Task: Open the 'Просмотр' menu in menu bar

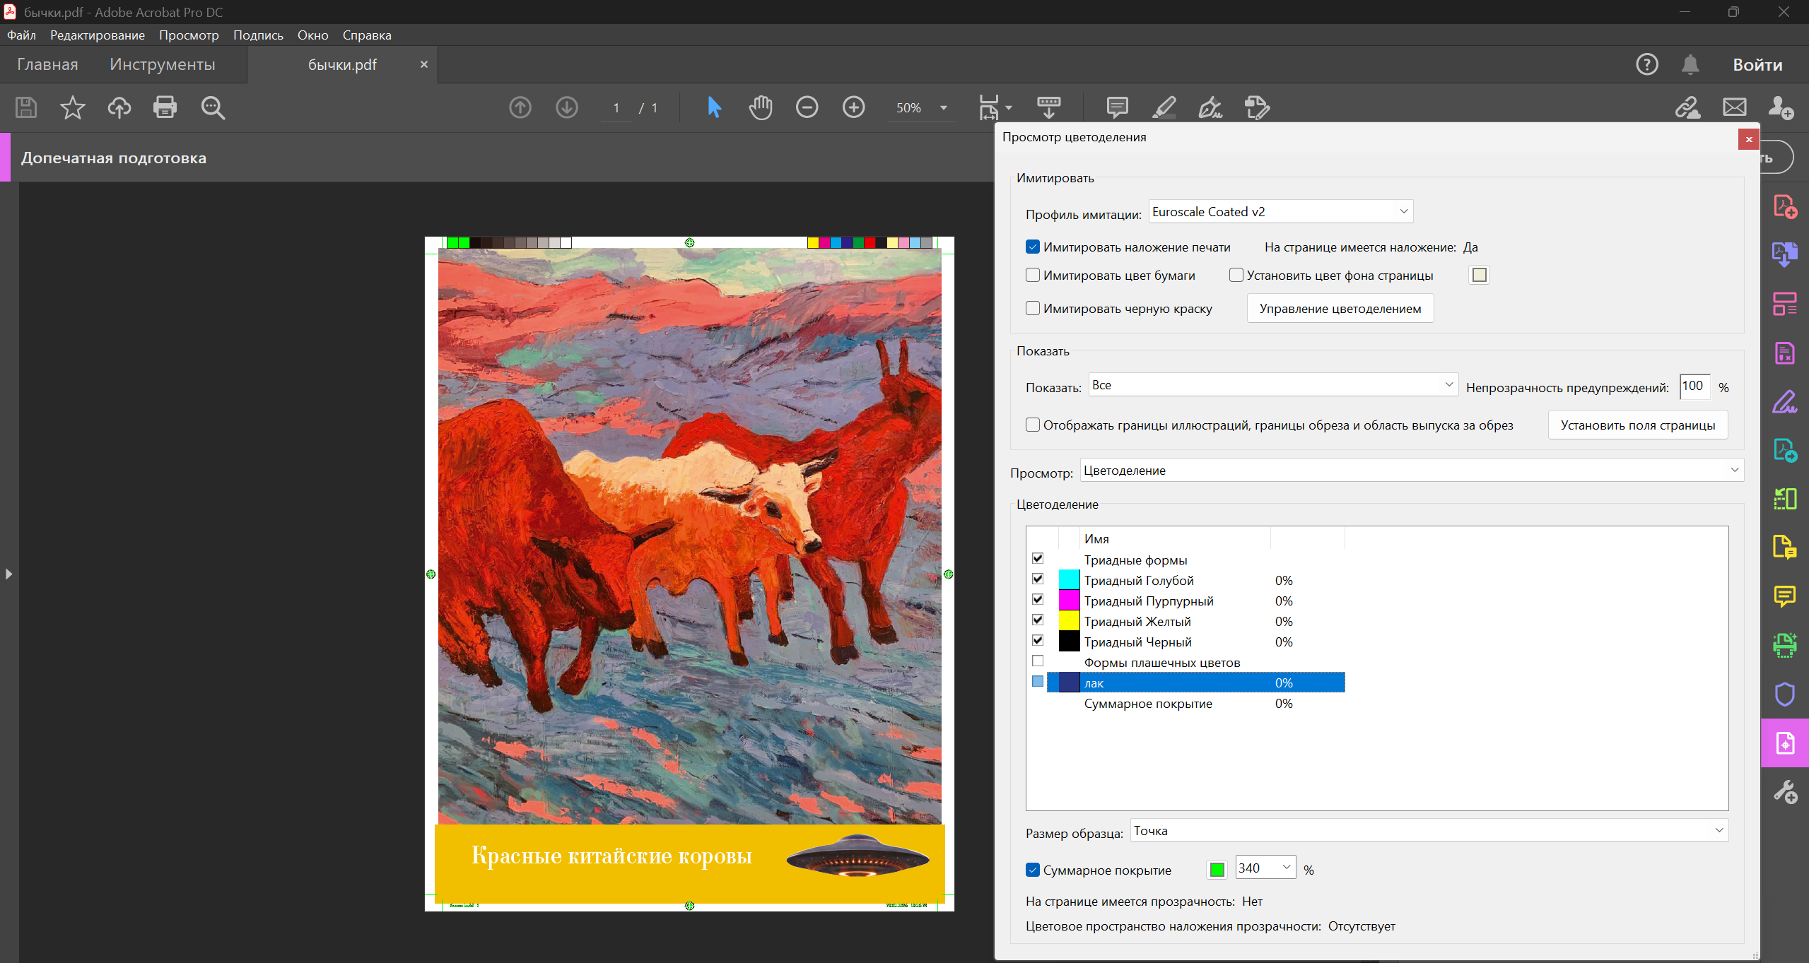Action: [189, 35]
